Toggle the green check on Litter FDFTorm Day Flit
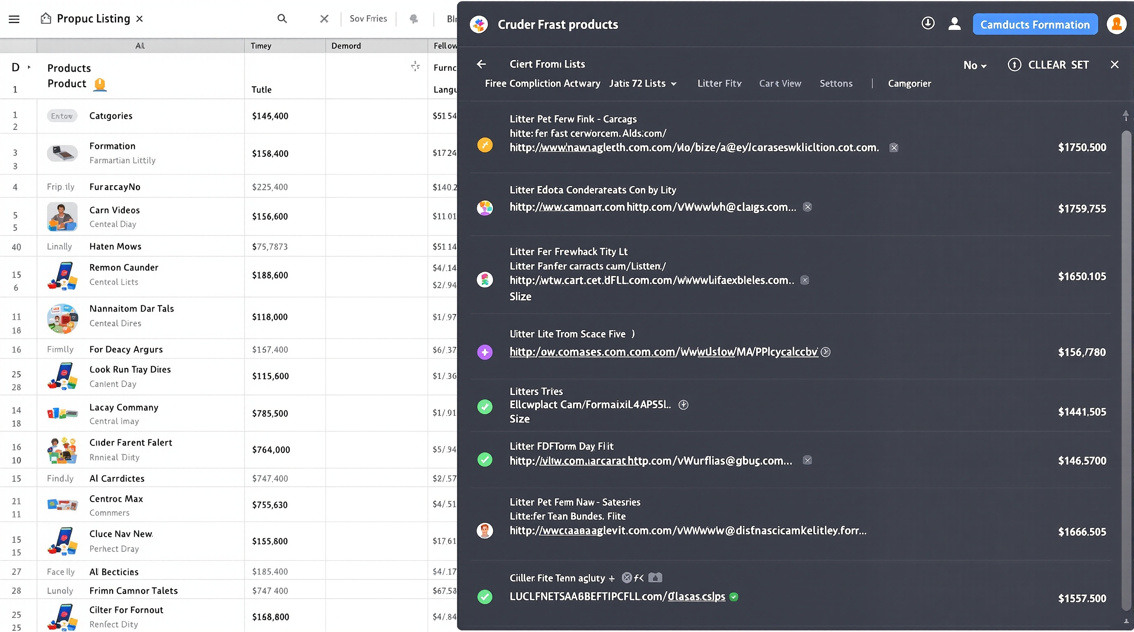 (x=485, y=460)
